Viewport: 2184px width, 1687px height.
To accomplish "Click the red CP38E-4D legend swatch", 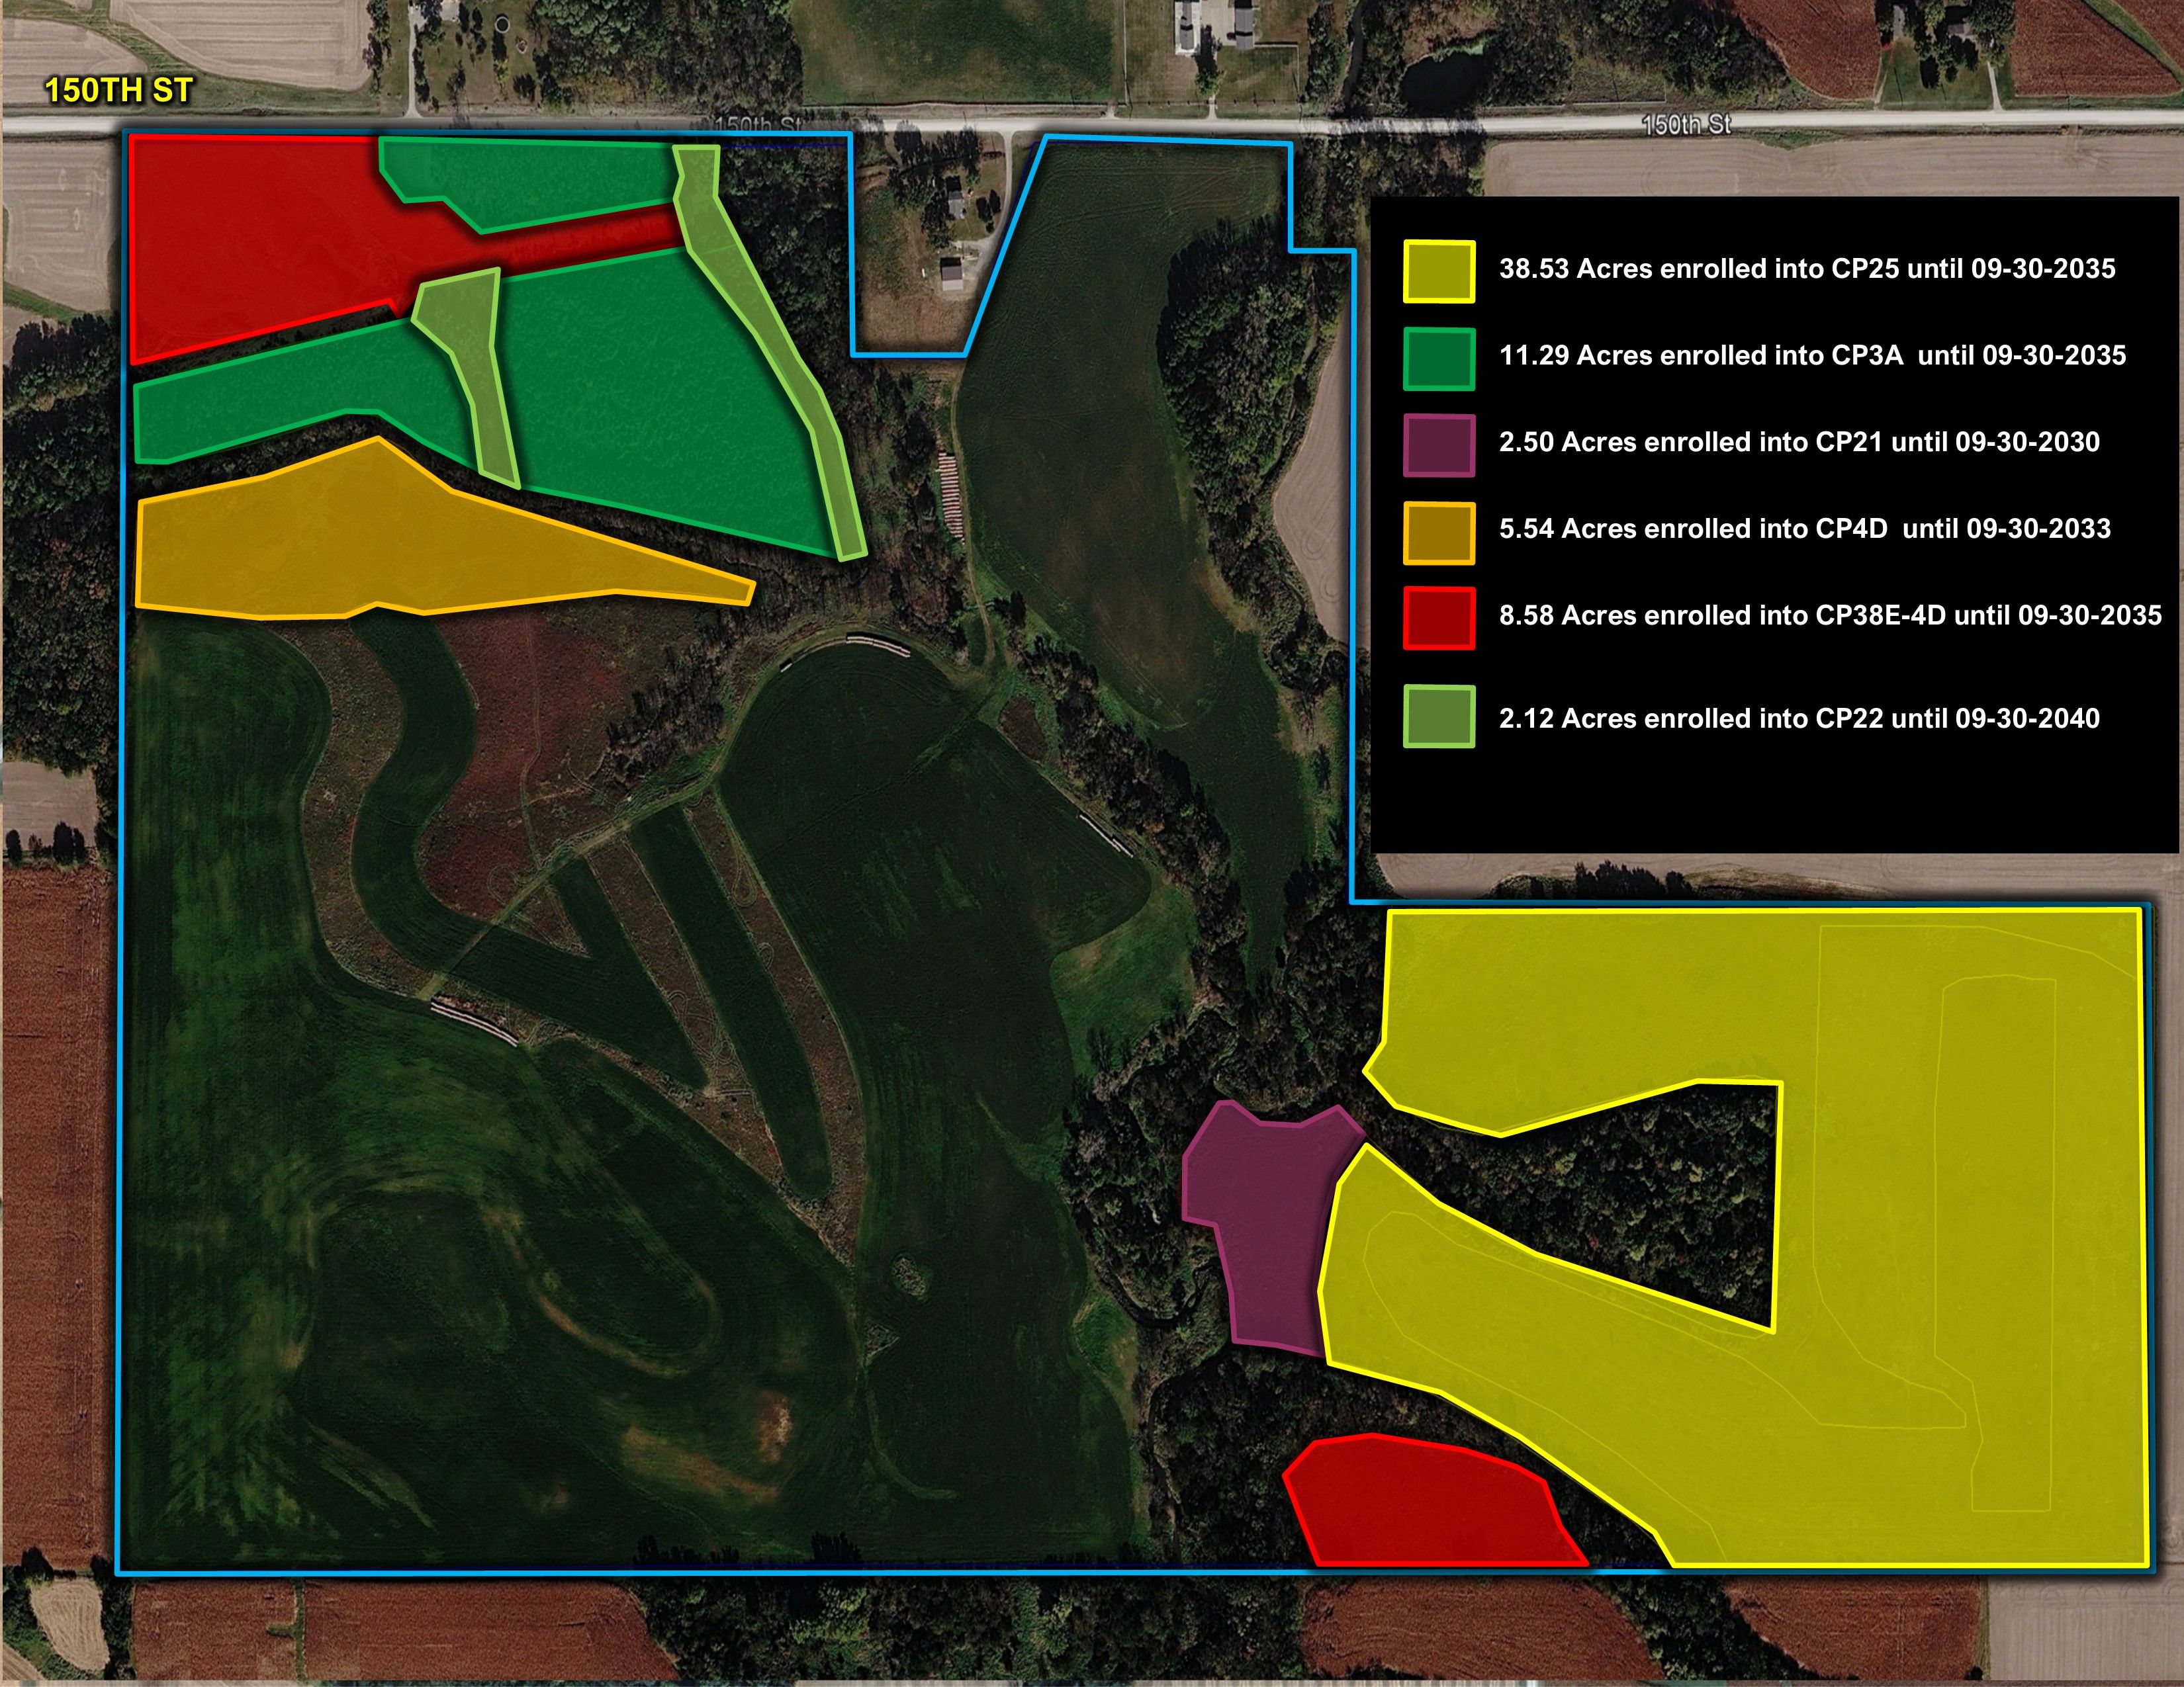I will 1439,619.
